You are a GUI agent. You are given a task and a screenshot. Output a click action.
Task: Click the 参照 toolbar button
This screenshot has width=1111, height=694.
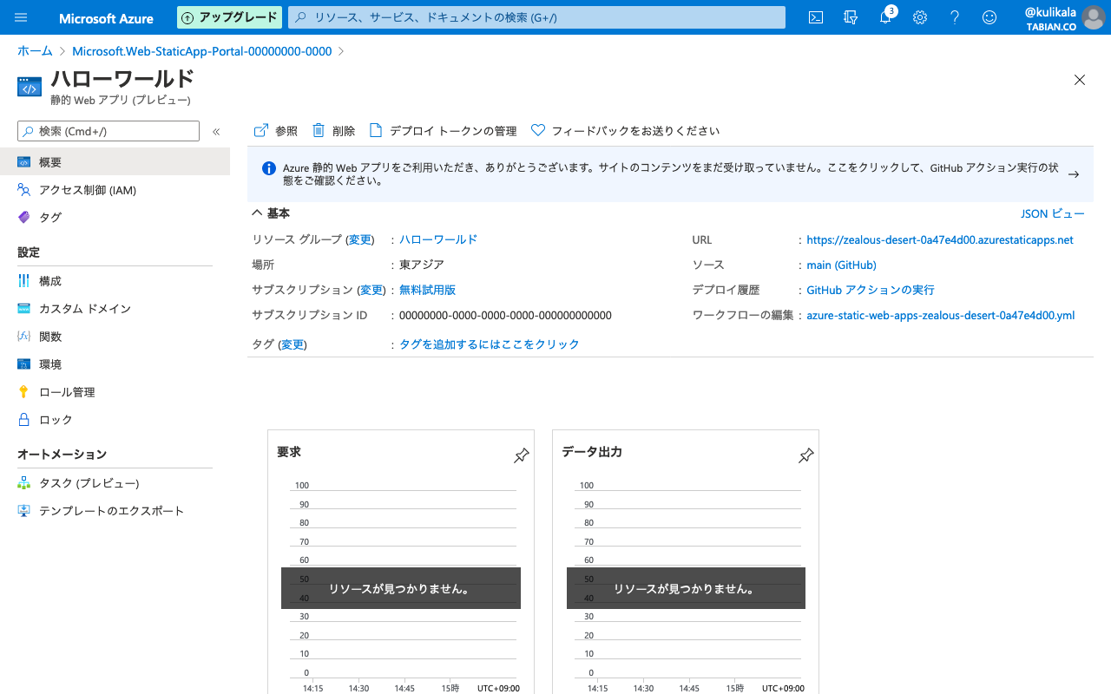point(275,131)
